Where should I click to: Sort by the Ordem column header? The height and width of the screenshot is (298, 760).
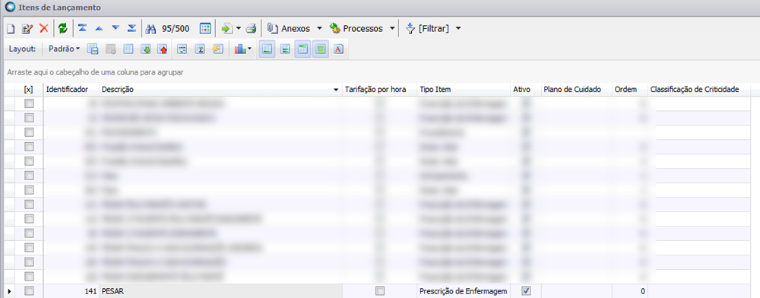(x=629, y=90)
